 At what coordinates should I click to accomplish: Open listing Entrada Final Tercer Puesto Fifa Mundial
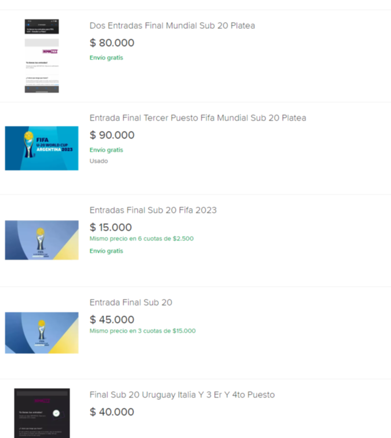coord(198,118)
